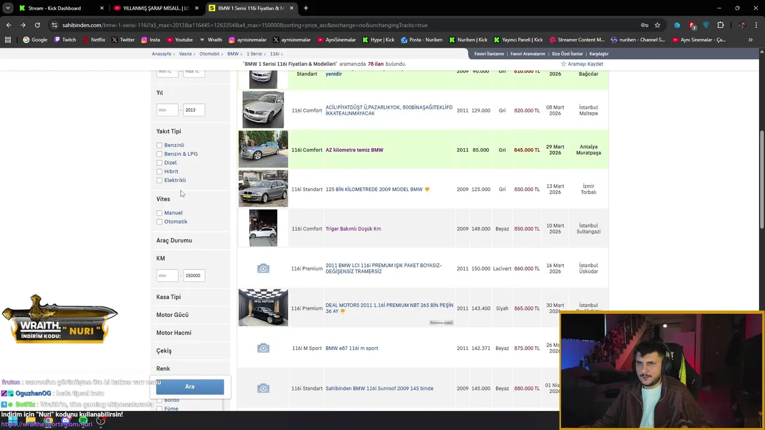Image resolution: width=765 pixels, height=430 pixels.
Task: Check the Bordo color filter
Action: pyautogui.click(x=159, y=400)
